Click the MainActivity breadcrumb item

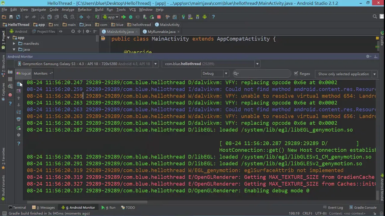coord(167,25)
